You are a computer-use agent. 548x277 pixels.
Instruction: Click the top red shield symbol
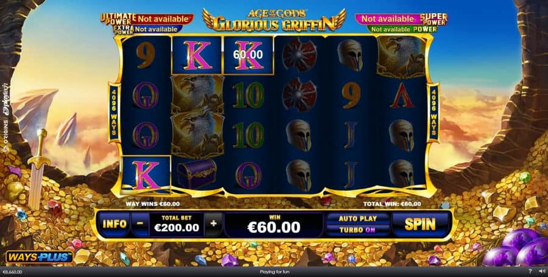click(299, 55)
